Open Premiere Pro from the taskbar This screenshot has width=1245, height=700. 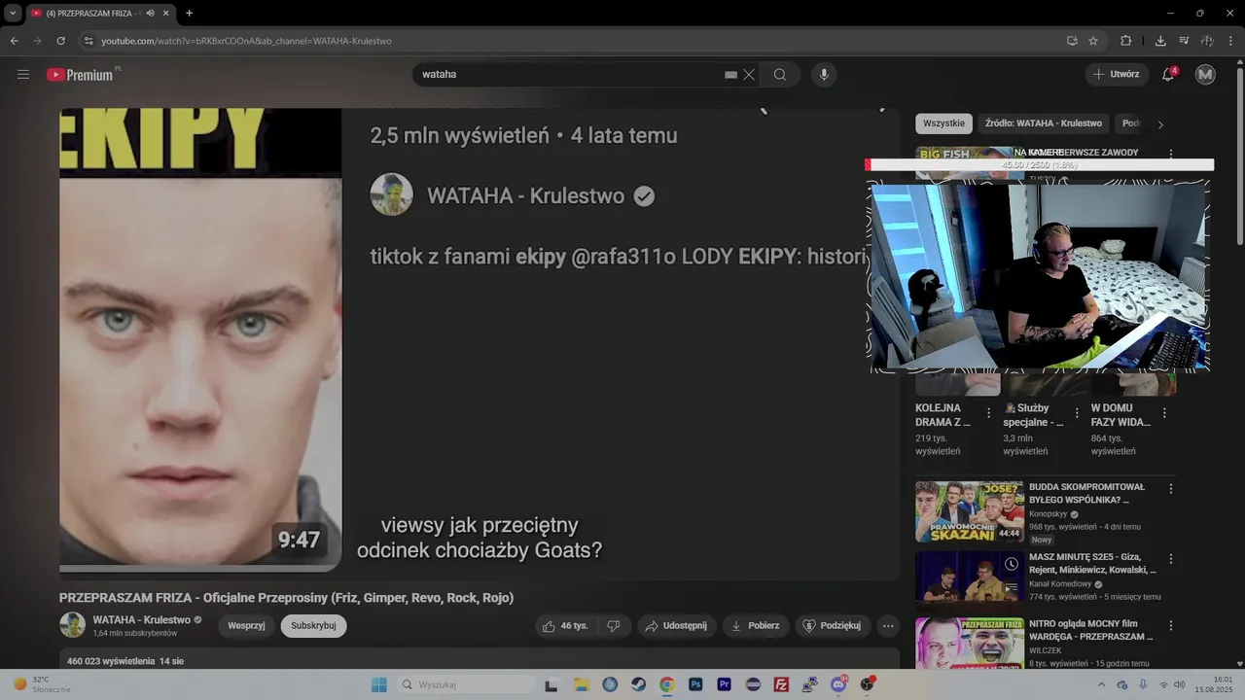click(724, 684)
